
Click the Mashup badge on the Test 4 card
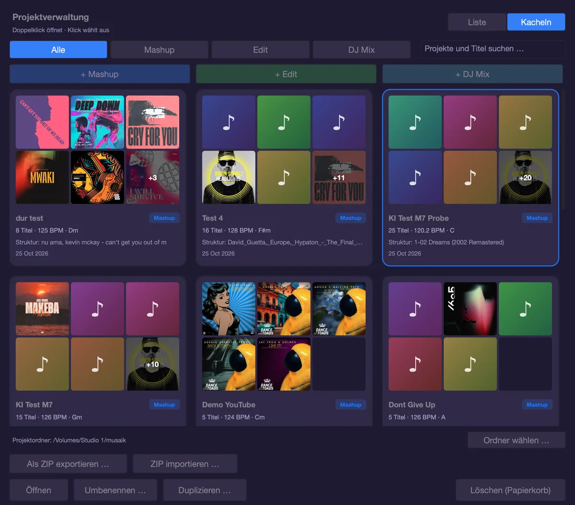click(351, 218)
